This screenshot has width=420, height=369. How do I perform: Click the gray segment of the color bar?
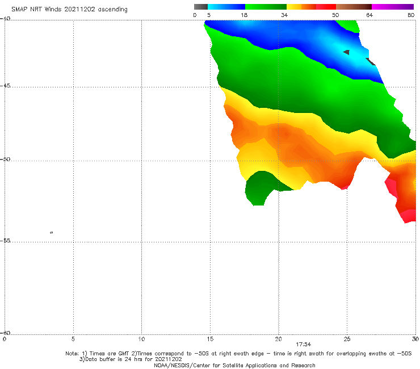click(201, 7)
